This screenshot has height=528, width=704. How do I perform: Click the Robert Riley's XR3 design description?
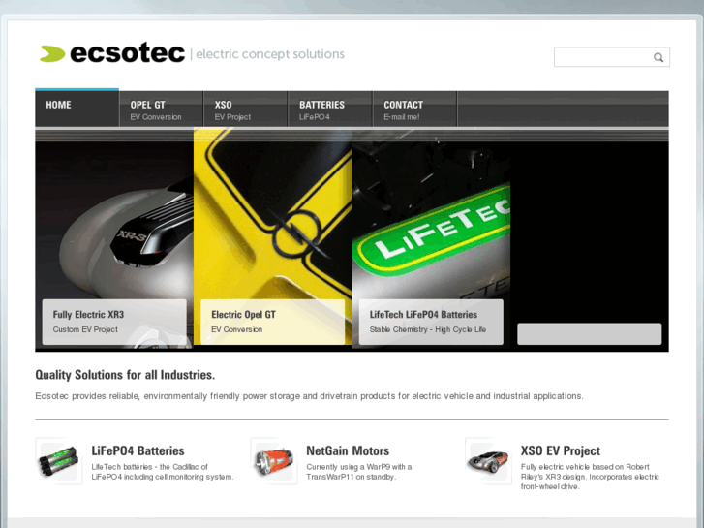(x=590, y=477)
